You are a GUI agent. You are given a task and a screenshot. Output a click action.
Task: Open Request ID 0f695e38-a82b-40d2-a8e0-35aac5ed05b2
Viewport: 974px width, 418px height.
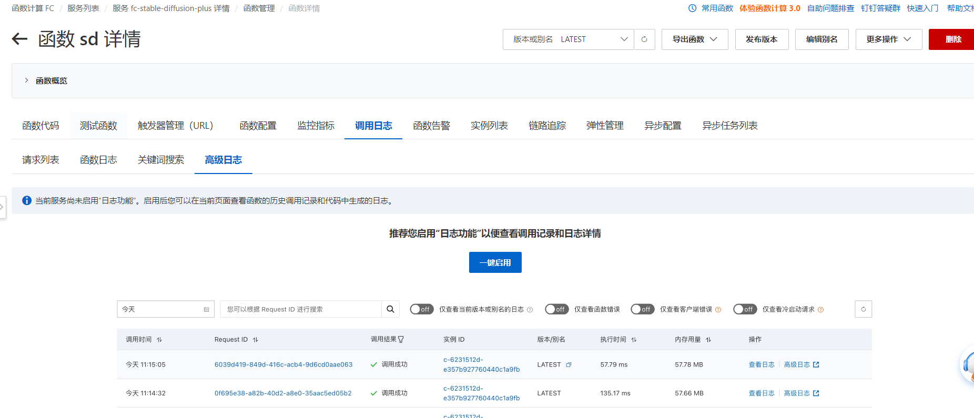click(283, 393)
